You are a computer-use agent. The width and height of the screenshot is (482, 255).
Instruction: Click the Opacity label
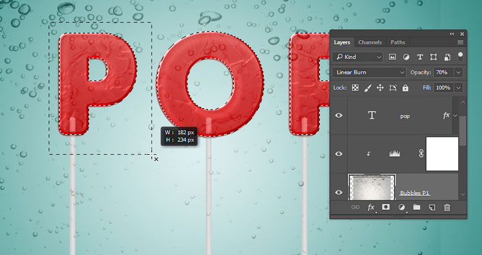(421, 72)
